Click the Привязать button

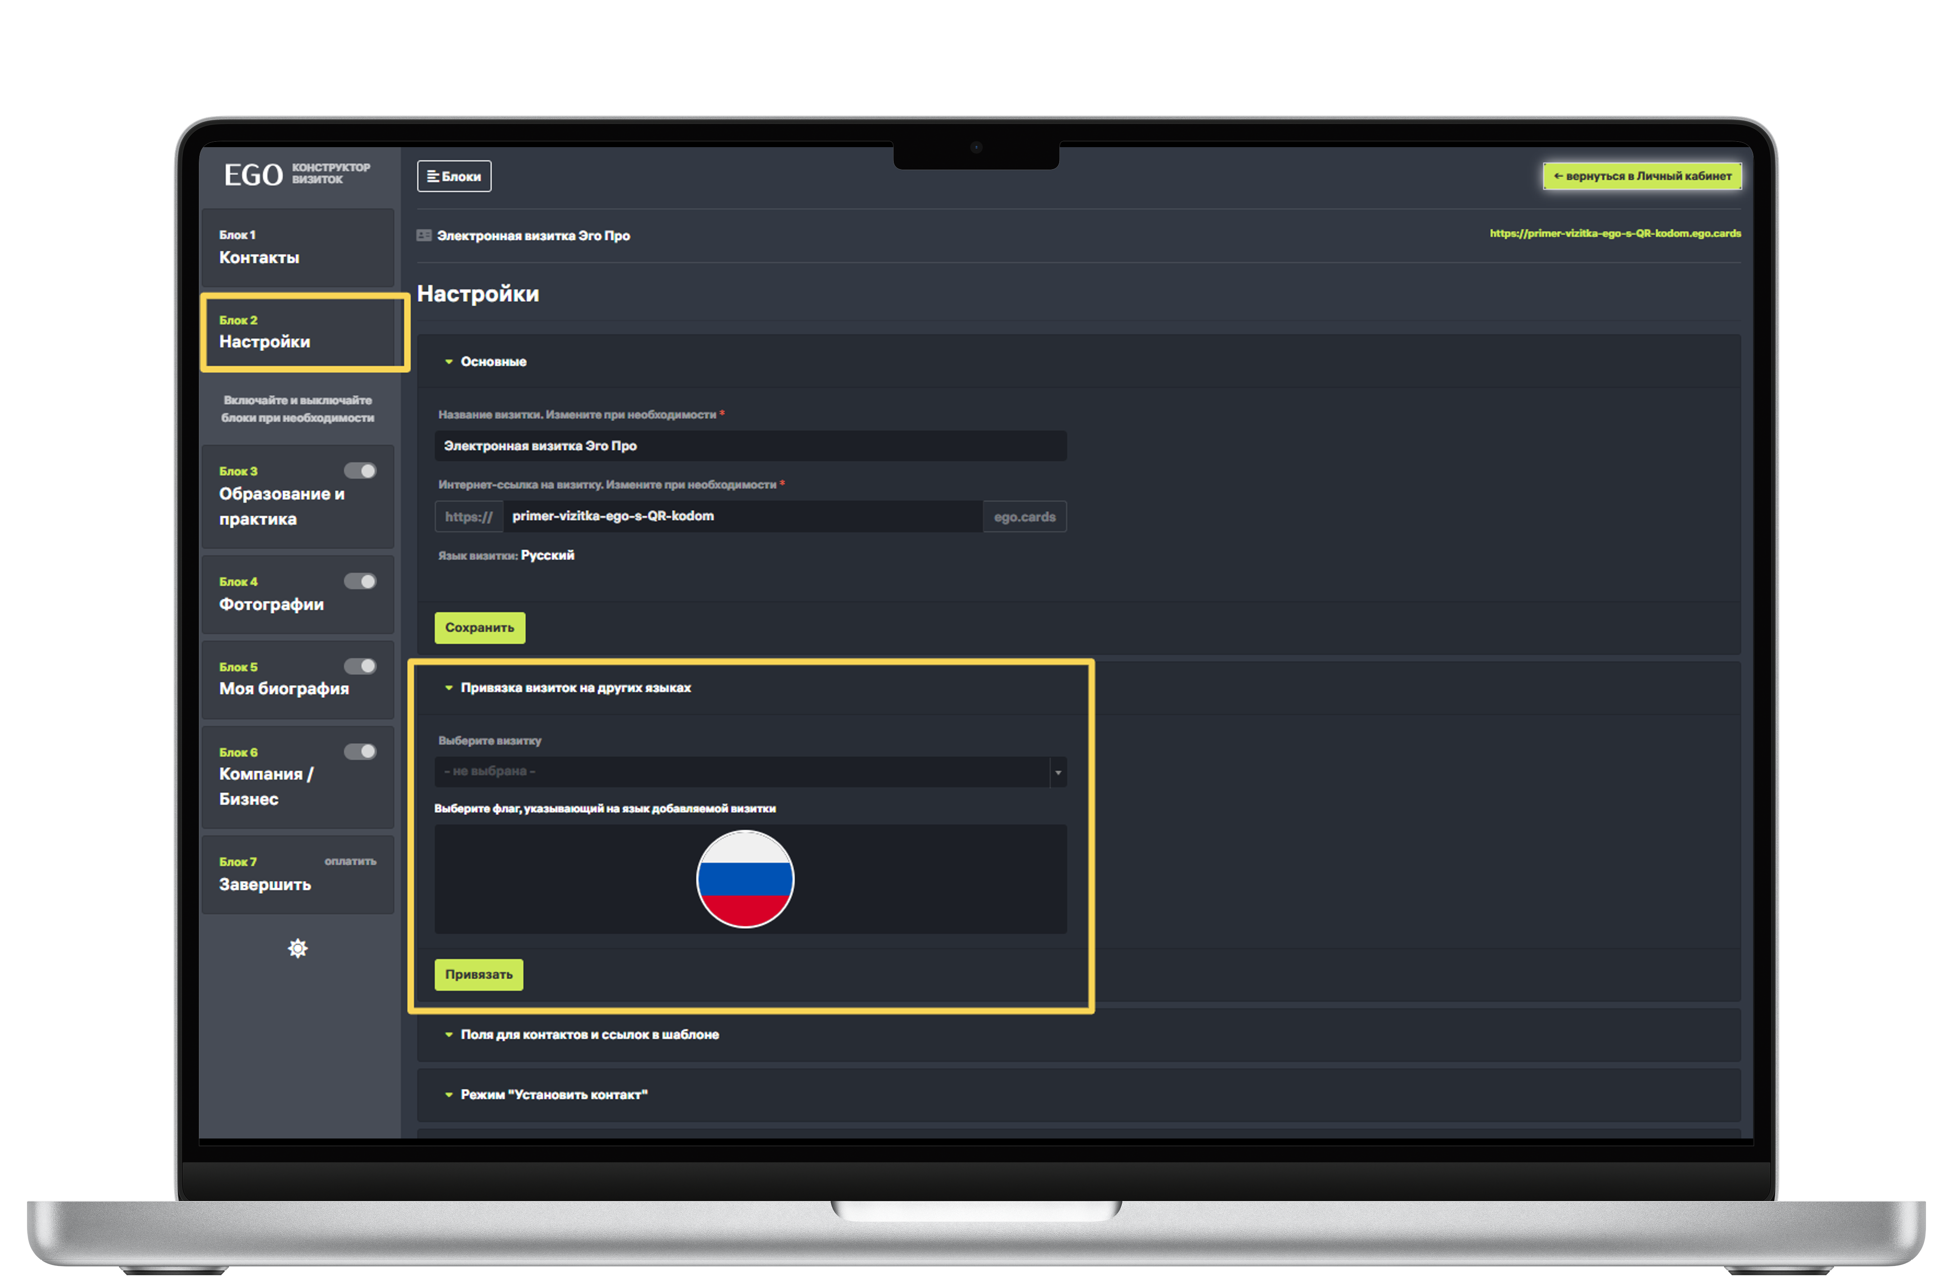[x=479, y=975]
